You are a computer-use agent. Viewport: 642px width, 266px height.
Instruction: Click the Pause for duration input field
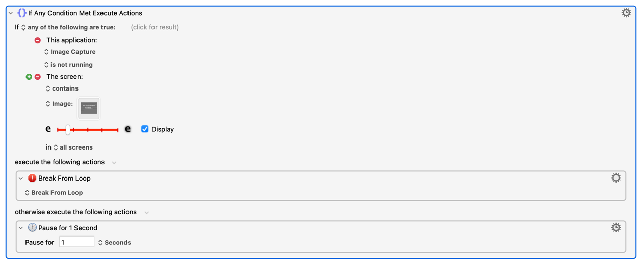pyautogui.click(x=76, y=242)
